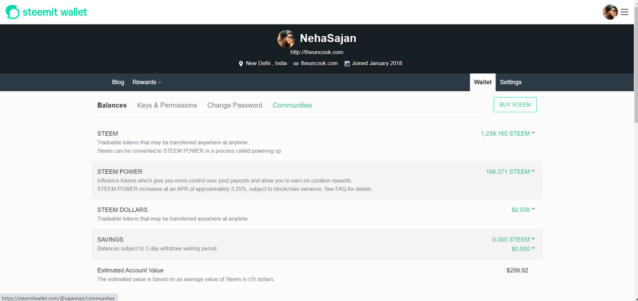Click the theuncook.com website link

point(319,63)
